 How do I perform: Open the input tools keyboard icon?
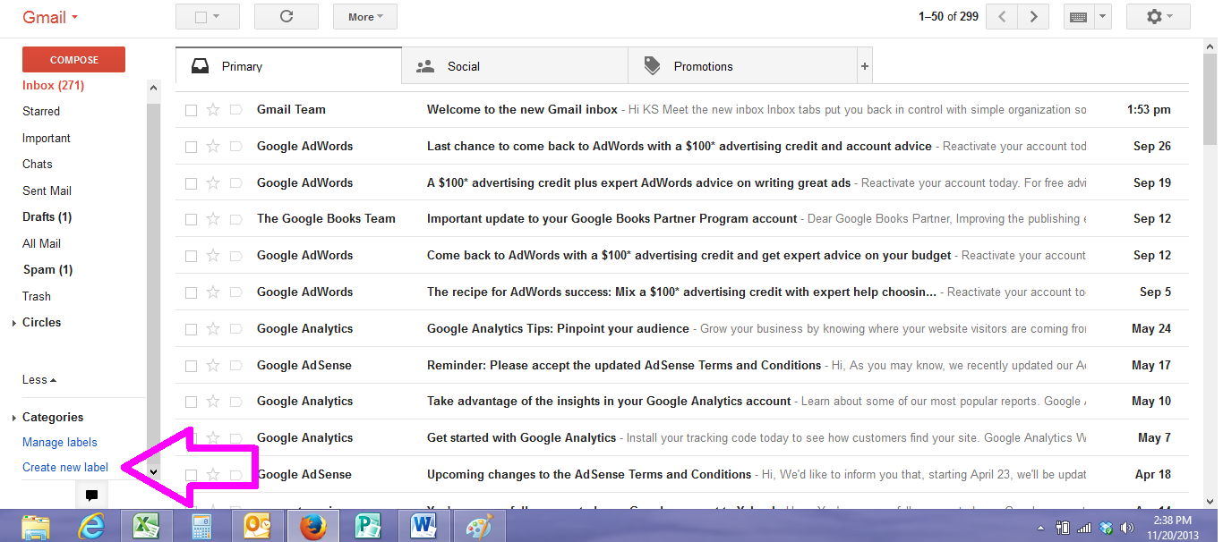point(1078,16)
